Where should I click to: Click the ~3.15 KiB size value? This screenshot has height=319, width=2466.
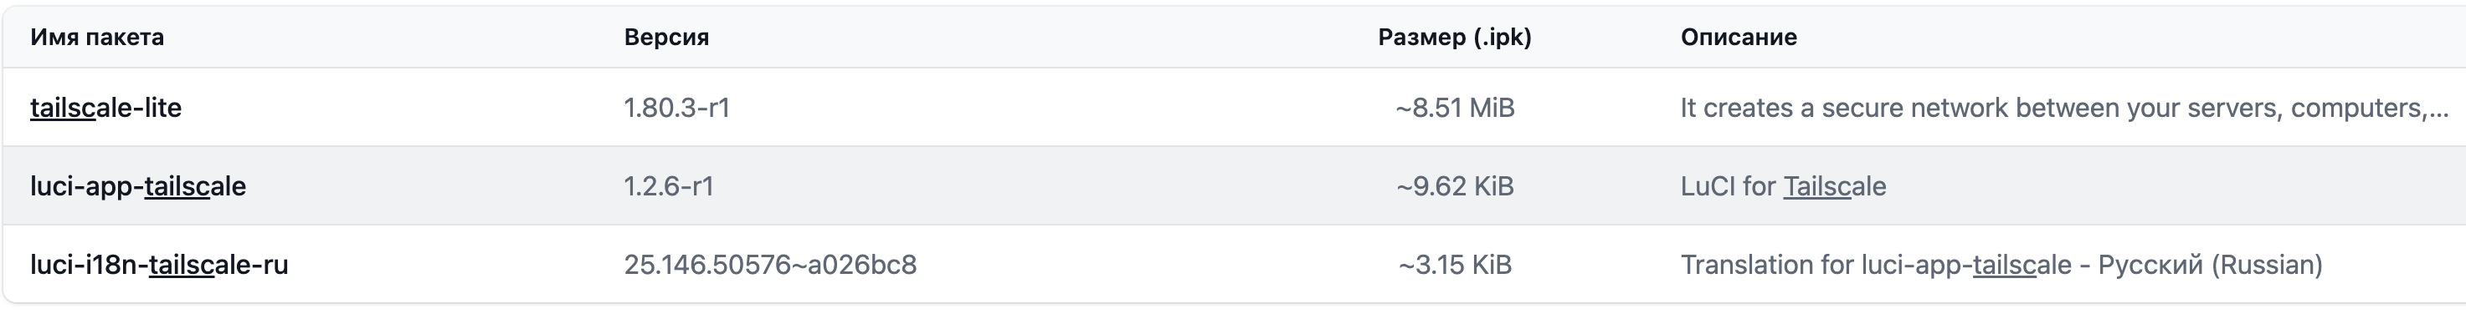[1455, 265]
